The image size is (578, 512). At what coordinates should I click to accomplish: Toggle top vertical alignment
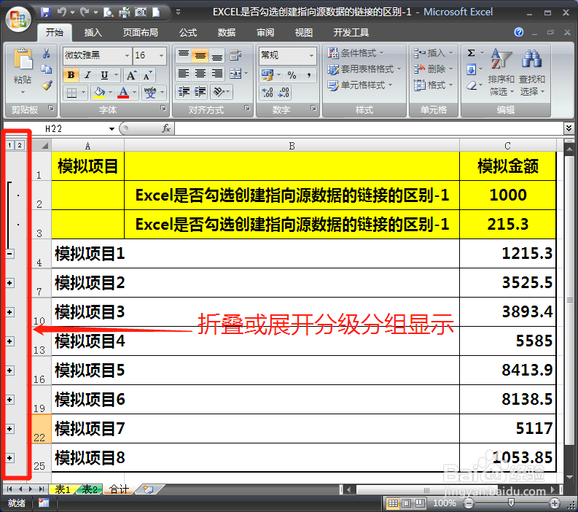coord(183,55)
